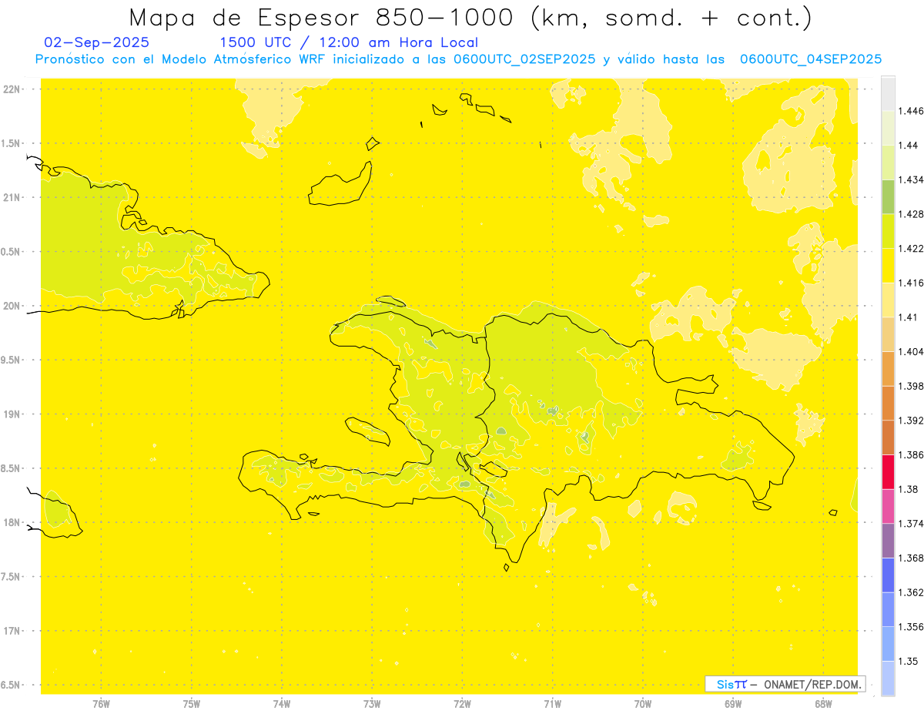The width and height of the screenshot is (924, 714).
Task: Pick the yellow colorbar segment between 1.416 and 1.422
Action: tap(888, 265)
